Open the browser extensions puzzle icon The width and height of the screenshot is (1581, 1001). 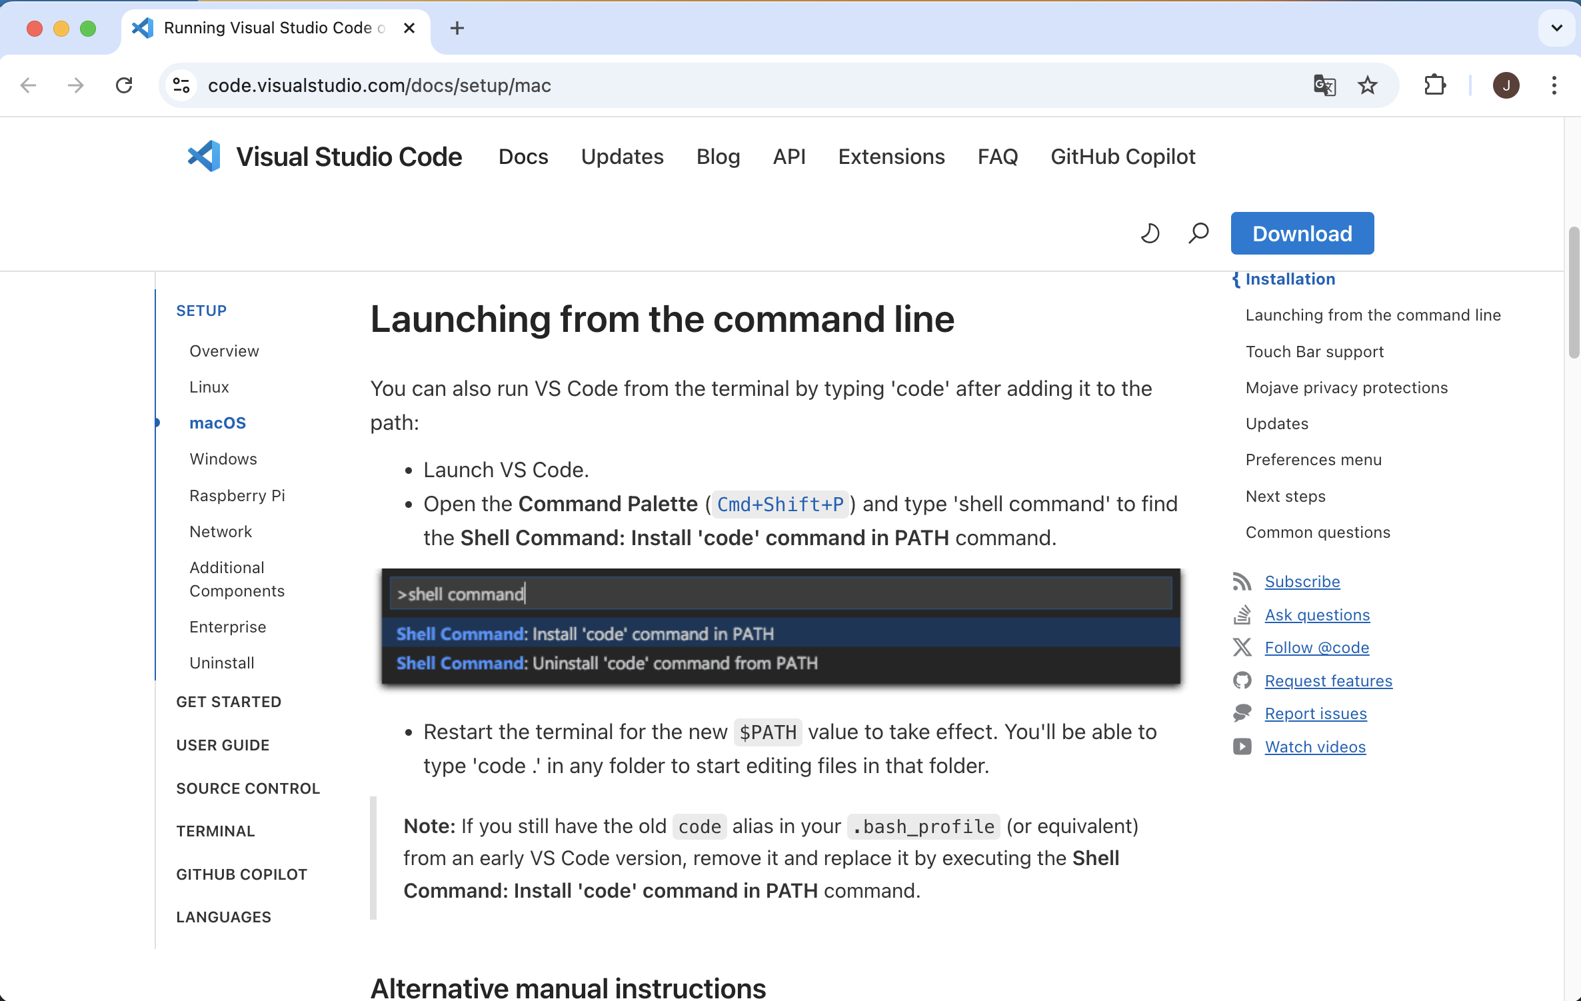coord(1435,85)
